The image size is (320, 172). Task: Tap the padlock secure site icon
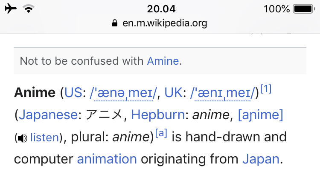click(114, 23)
